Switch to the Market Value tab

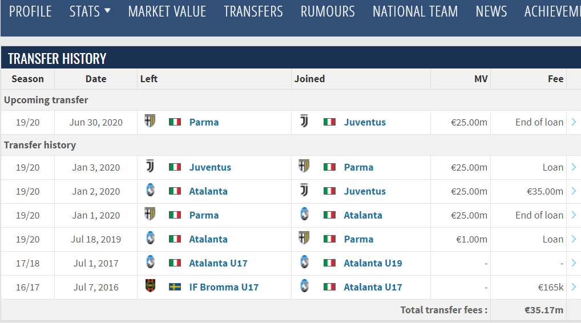click(x=167, y=11)
